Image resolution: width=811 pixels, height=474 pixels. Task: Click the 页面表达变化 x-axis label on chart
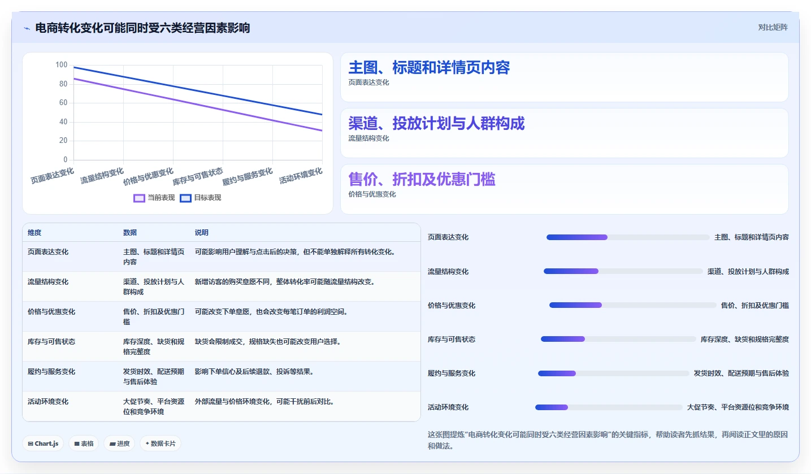[x=52, y=176]
